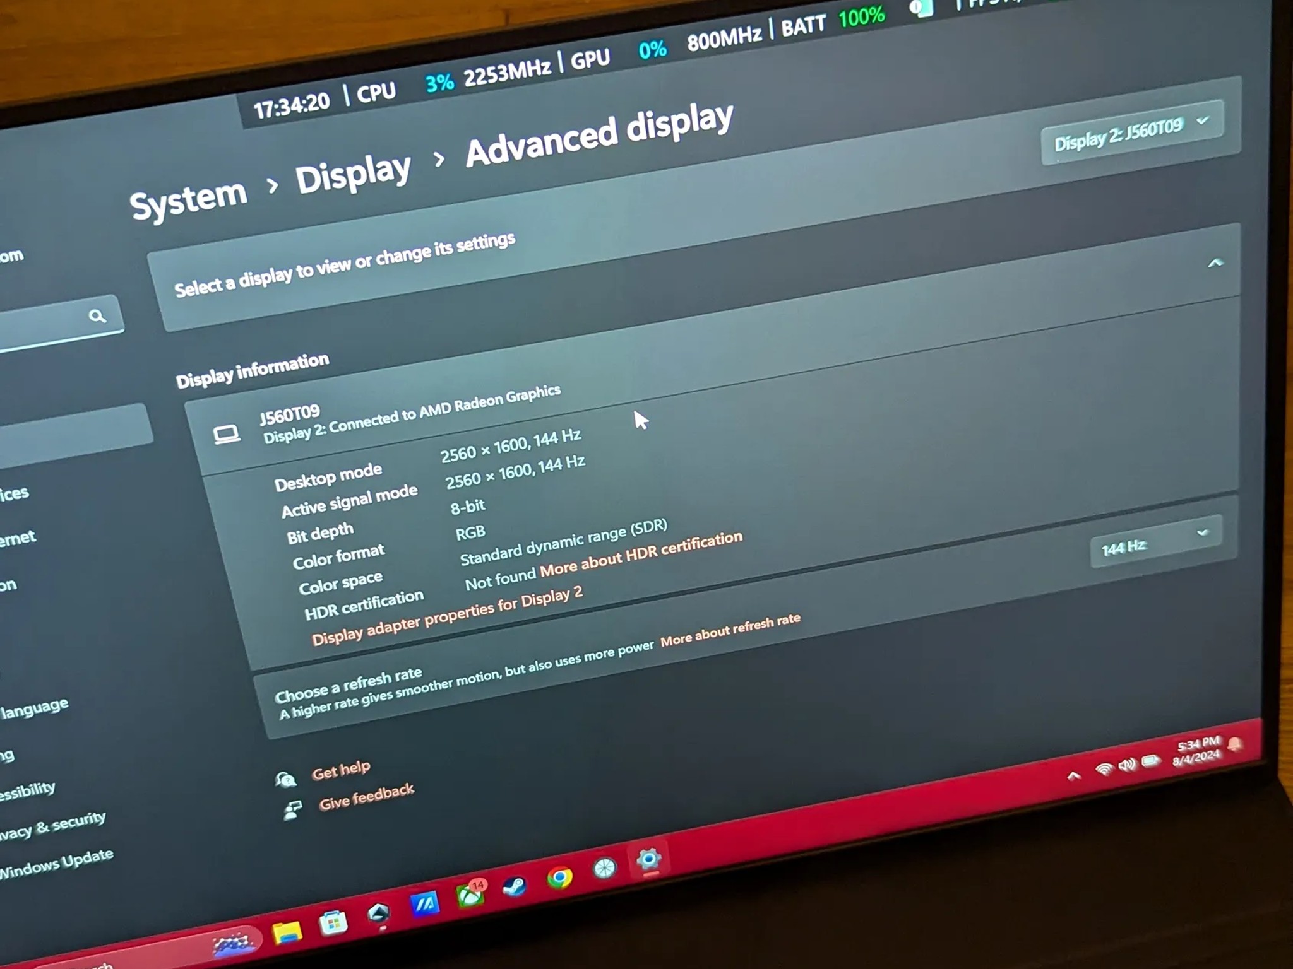Image resolution: width=1293 pixels, height=969 pixels.
Task: Open the Display 2: J560T09 dropdown
Action: (1131, 132)
